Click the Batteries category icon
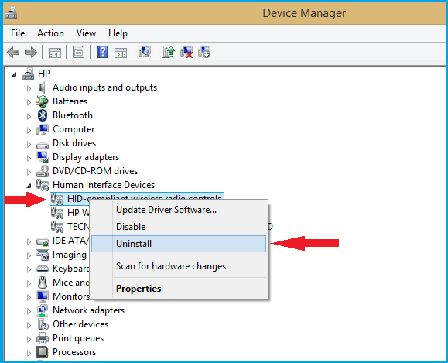Screen dimensions: 448x363 [43, 101]
